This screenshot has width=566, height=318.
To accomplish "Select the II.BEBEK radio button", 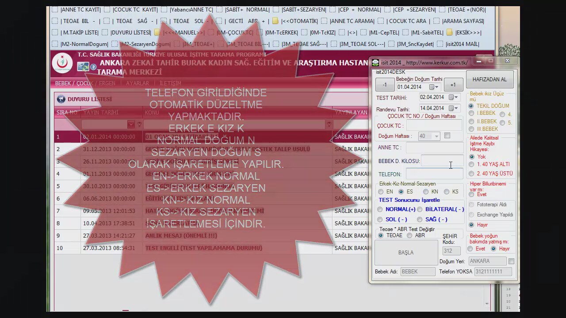I will [471, 121].
